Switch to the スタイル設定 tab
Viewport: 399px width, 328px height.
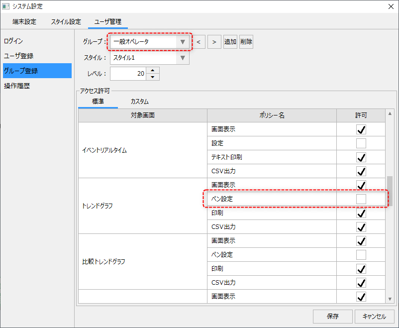point(66,22)
